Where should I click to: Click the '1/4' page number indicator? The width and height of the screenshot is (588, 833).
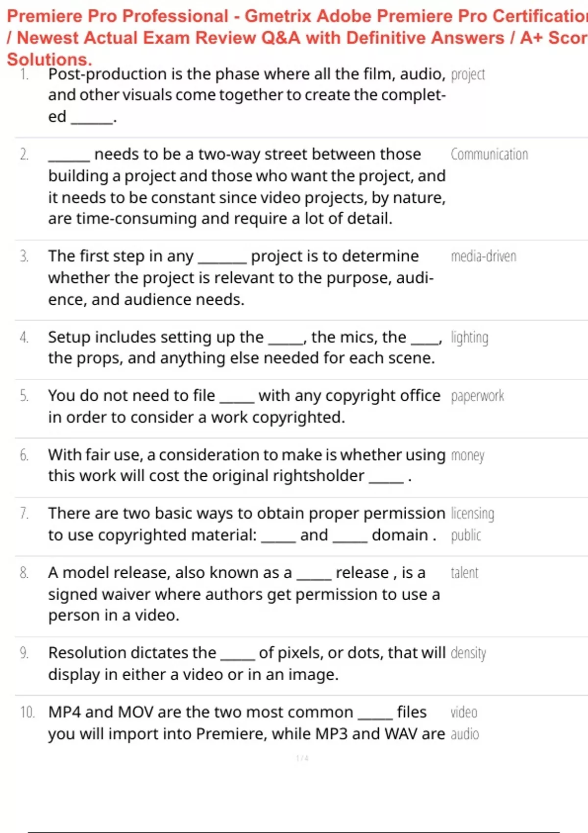tap(302, 758)
